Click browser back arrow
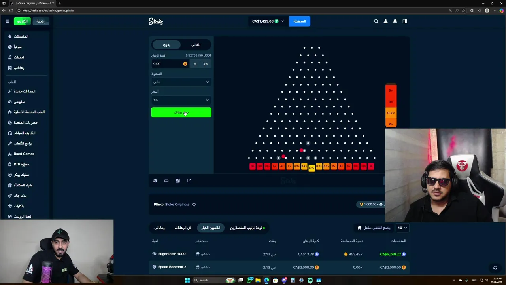 [4, 11]
